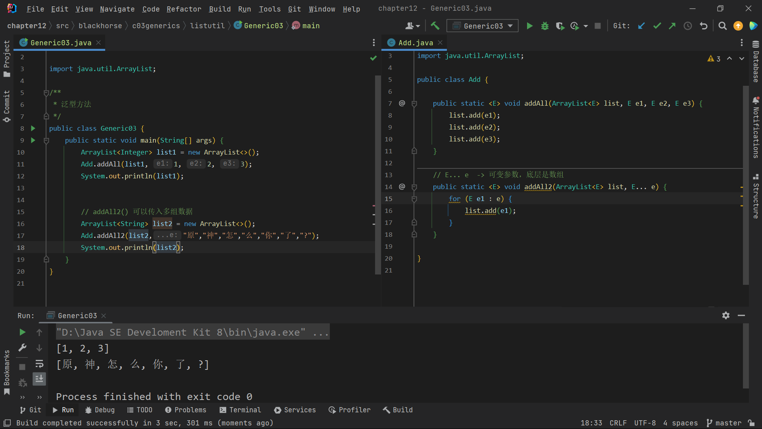Open the File menu
Viewport: 762px width, 429px height.
(x=35, y=9)
